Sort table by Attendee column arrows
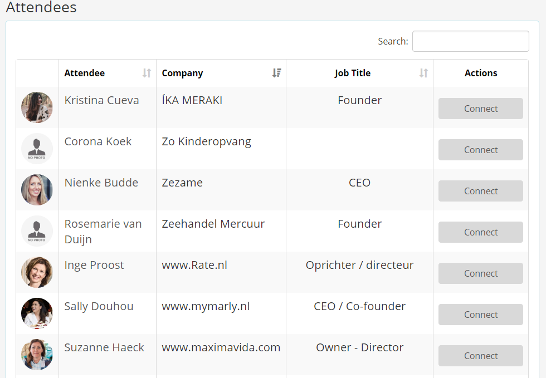546x378 pixels. 147,73
